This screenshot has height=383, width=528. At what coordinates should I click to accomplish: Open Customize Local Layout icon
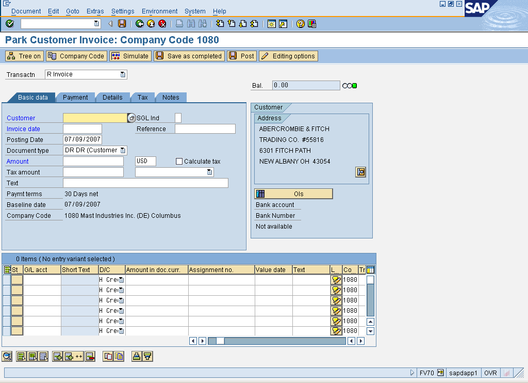(x=312, y=24)
